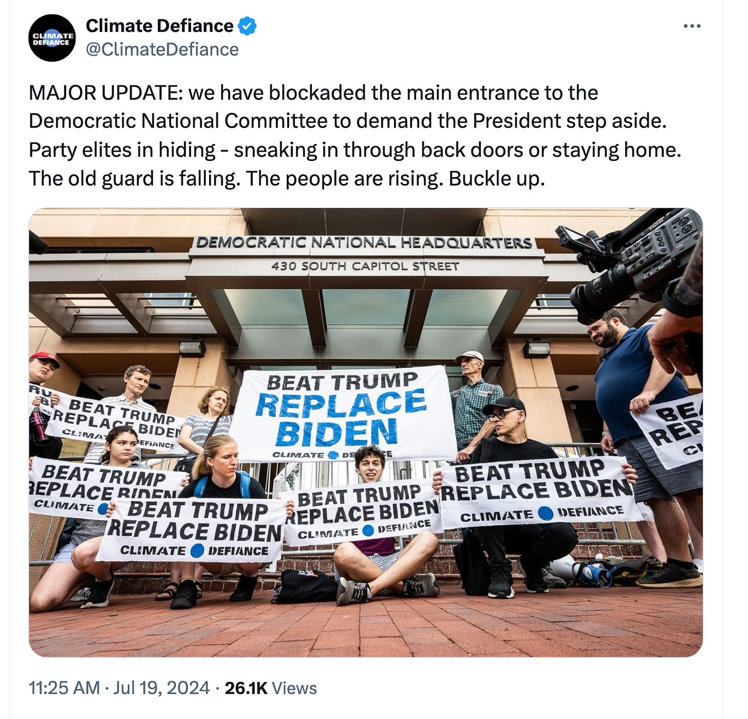Open the three-dot more options menu
Viewport: 748px width, 719px height.
click(x=692, y=26)
